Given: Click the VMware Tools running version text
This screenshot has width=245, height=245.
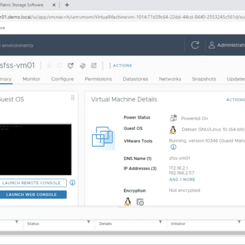Looking at the screenshot, I should point(207,141).
